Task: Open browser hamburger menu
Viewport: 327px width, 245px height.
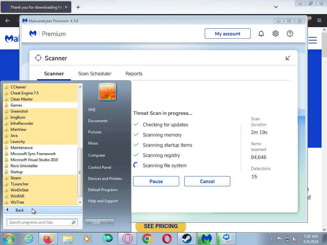Action: pyautogui.click(x=319, y=20)
